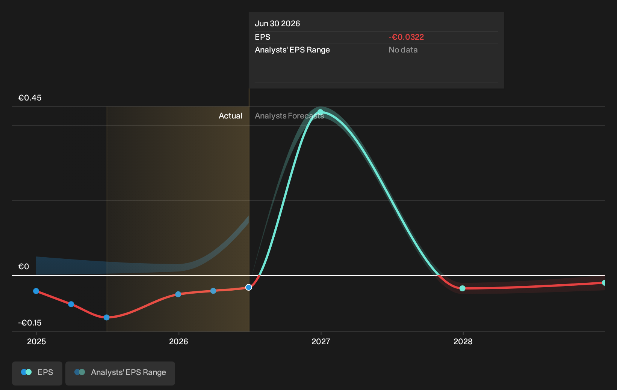Select the Jun 30 2026 EPS point
Screen dimensions: 617x390
(x=249, y=287)
